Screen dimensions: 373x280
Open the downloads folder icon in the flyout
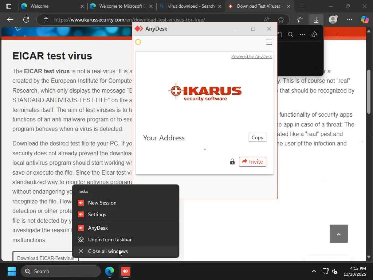click(280, 35)
